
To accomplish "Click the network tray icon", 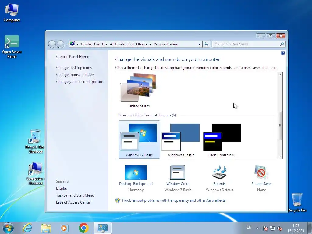I will coord(272,228).
